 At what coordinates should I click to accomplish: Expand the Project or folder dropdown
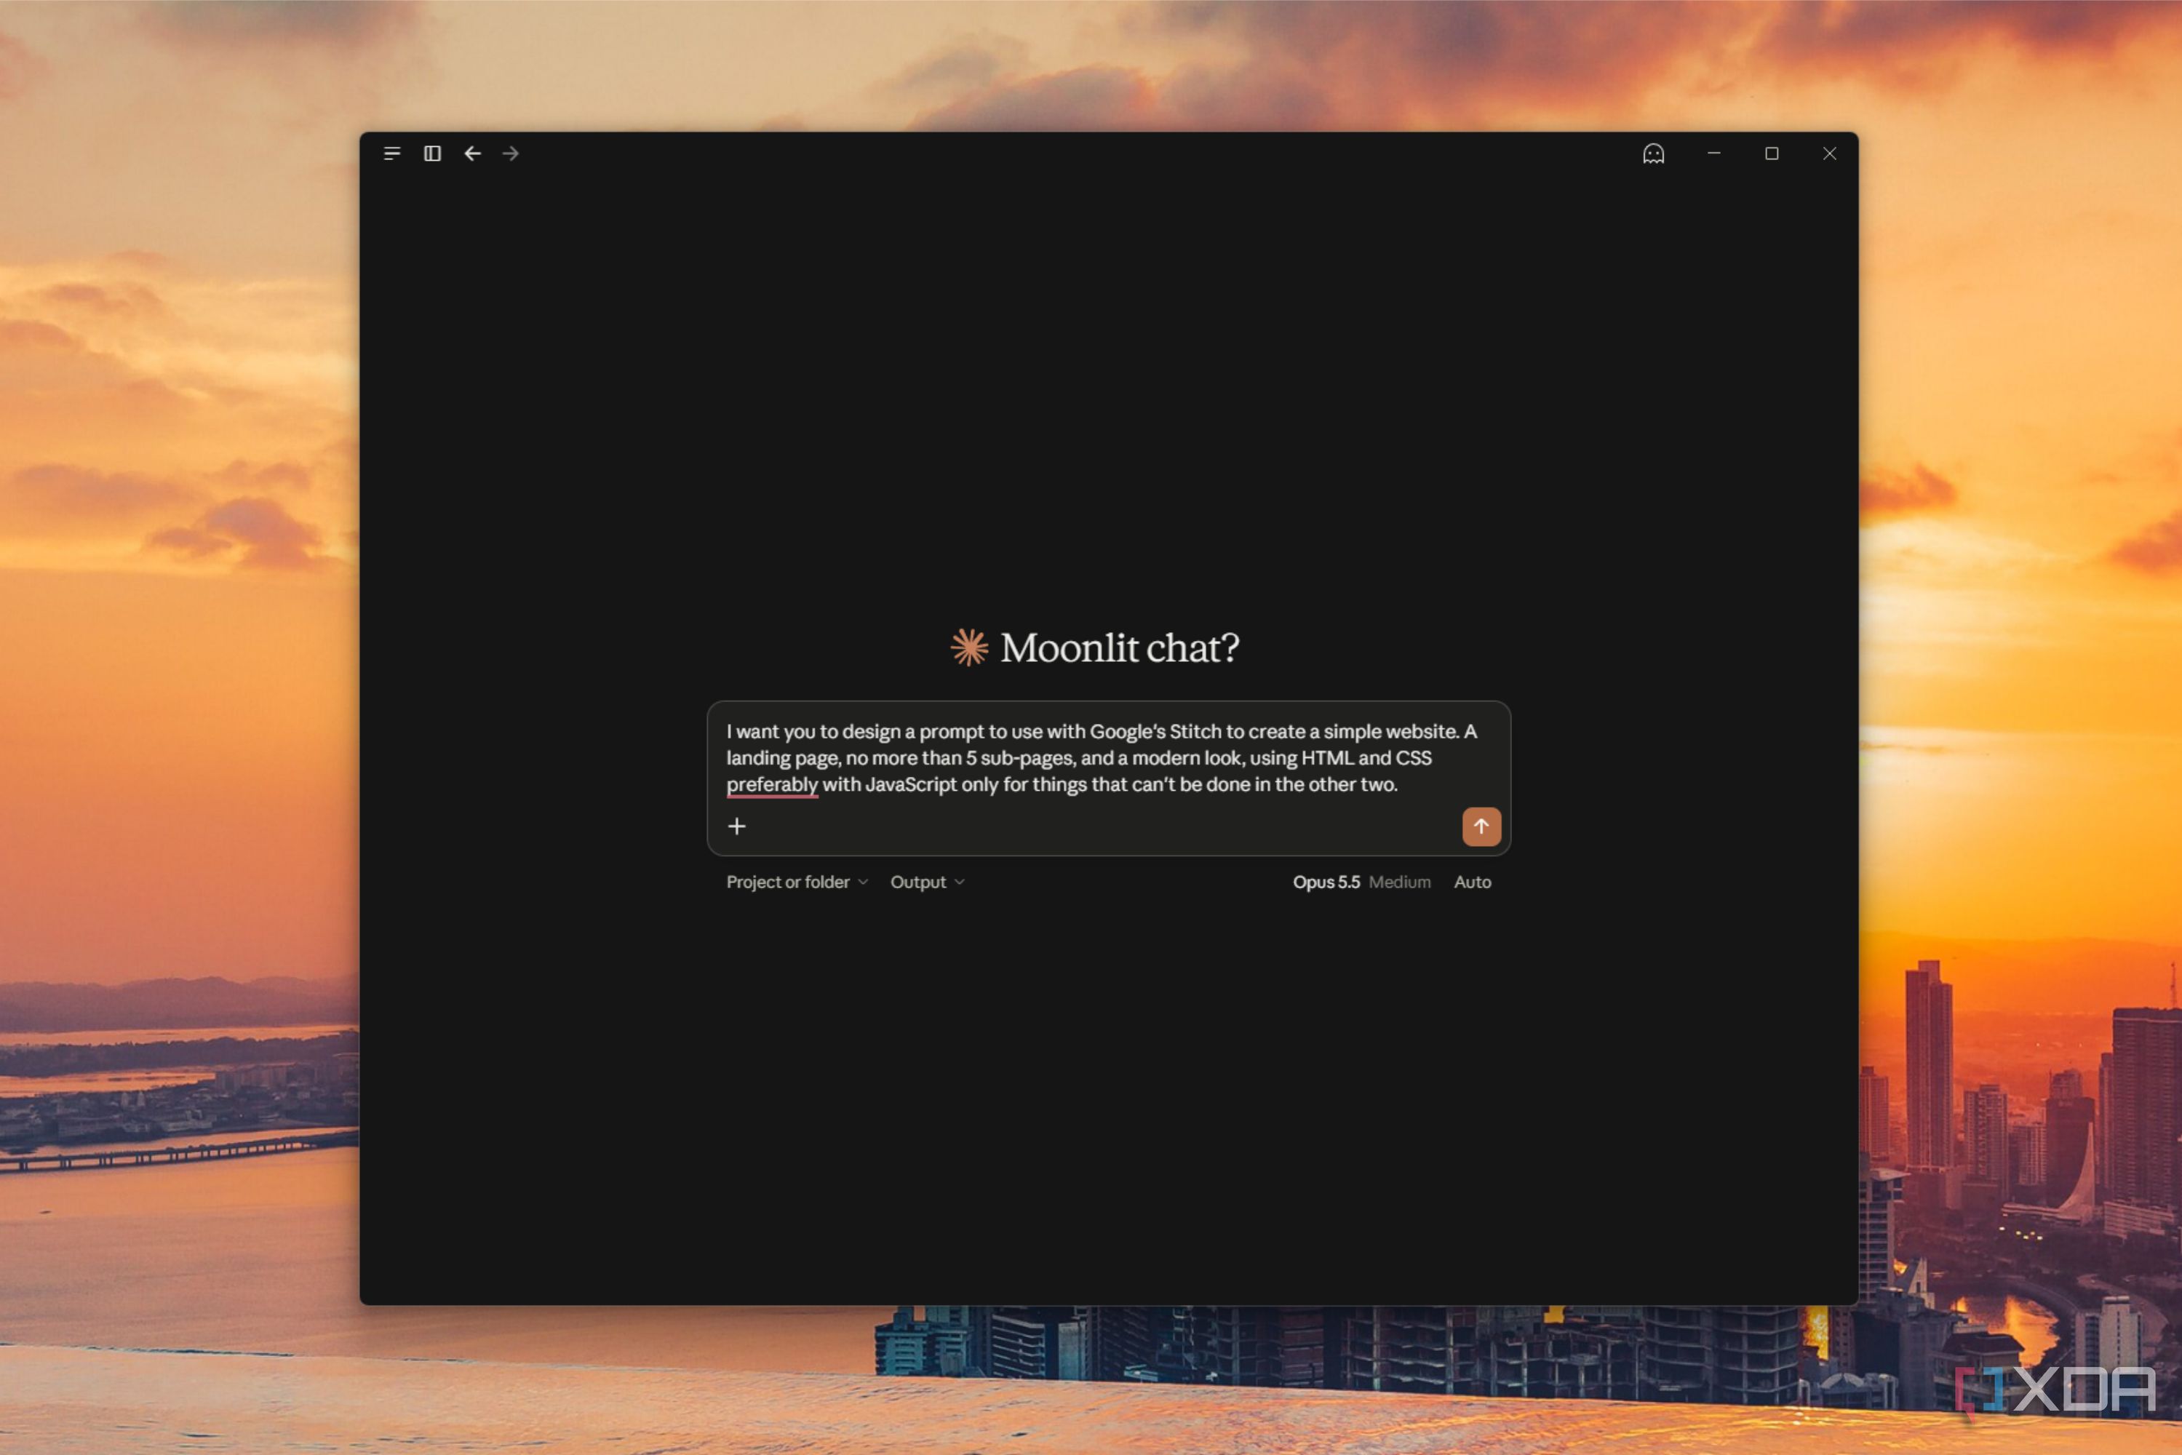pos(796,882)
